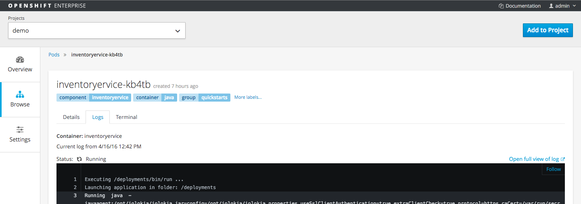Click breadcrumb text inventoryervice-kb4tb
The width and height of the screenshot is (581, 204).
pos(97,55)
